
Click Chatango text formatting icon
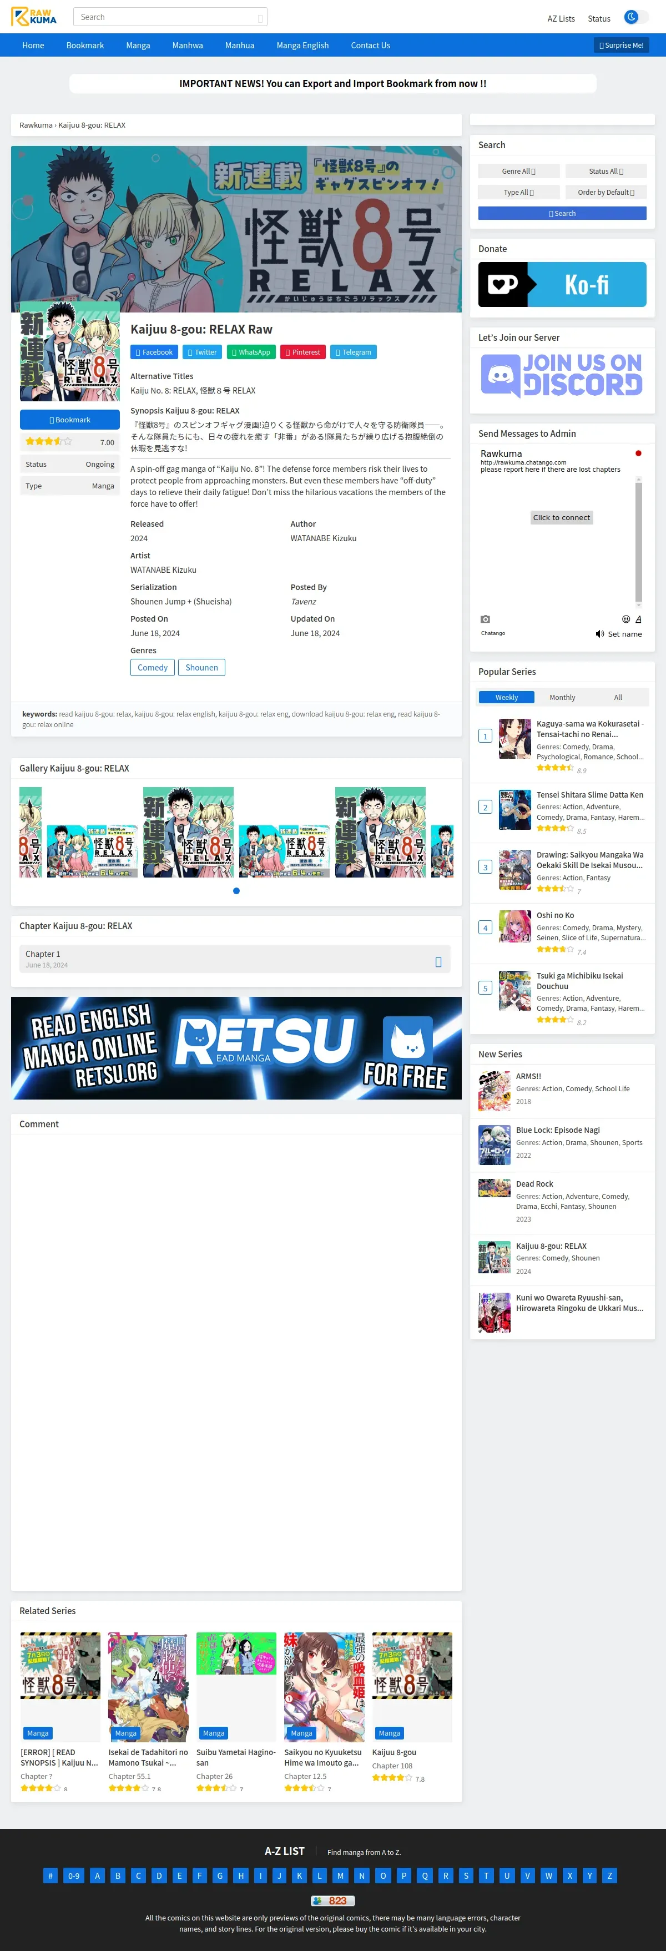point(638,619)
